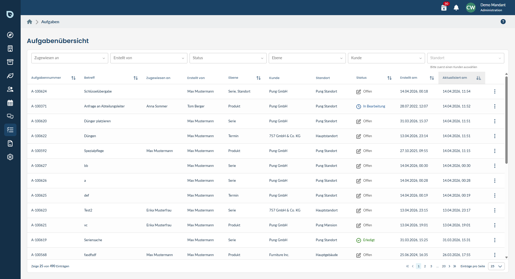Open the chat messages icon in sidebar
This screenshot has height=279, width=515.
10,116
